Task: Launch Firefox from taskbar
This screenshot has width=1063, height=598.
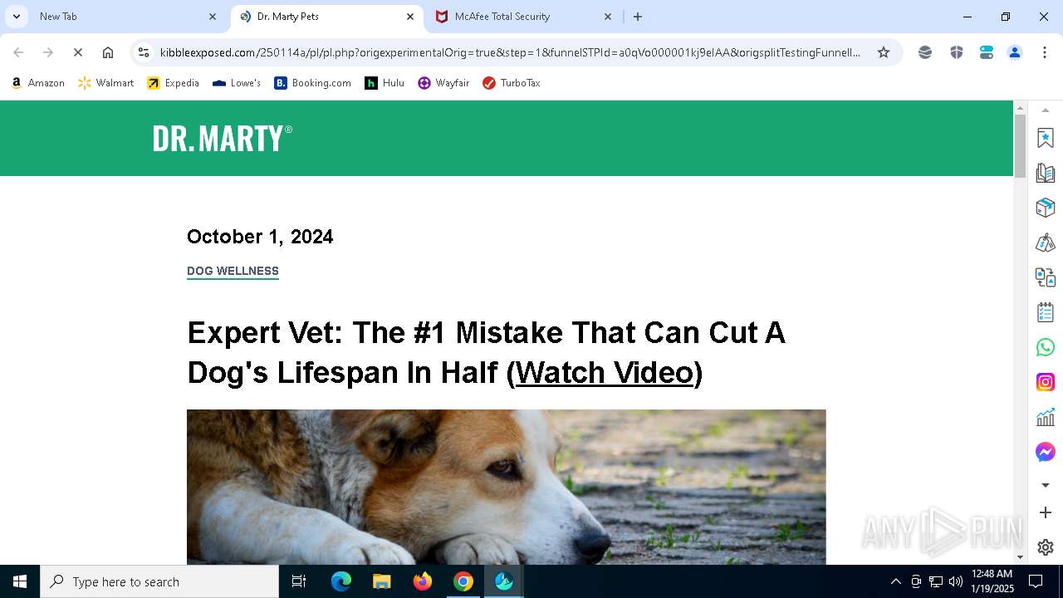Action: pyautogui.click(x=423, y=581)
